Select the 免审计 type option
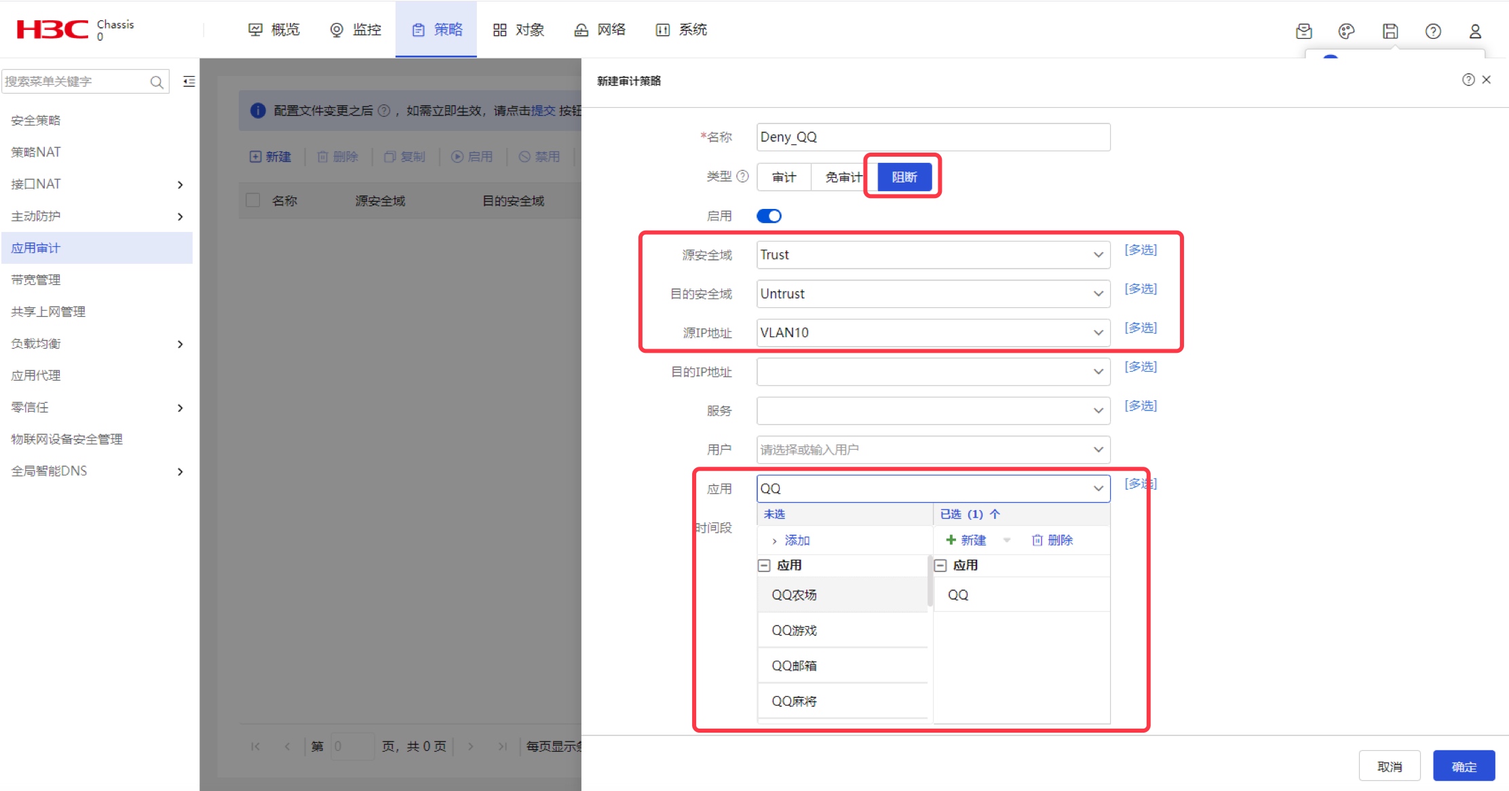 click(843, 177)
